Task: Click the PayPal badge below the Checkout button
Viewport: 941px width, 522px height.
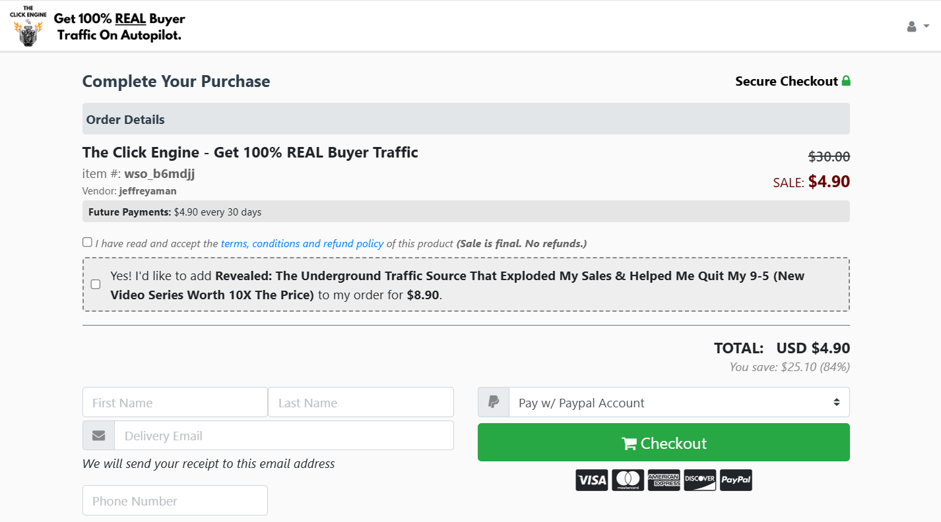Action: coord(736,480)
